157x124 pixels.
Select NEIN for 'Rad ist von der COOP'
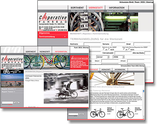click(109, 49)
